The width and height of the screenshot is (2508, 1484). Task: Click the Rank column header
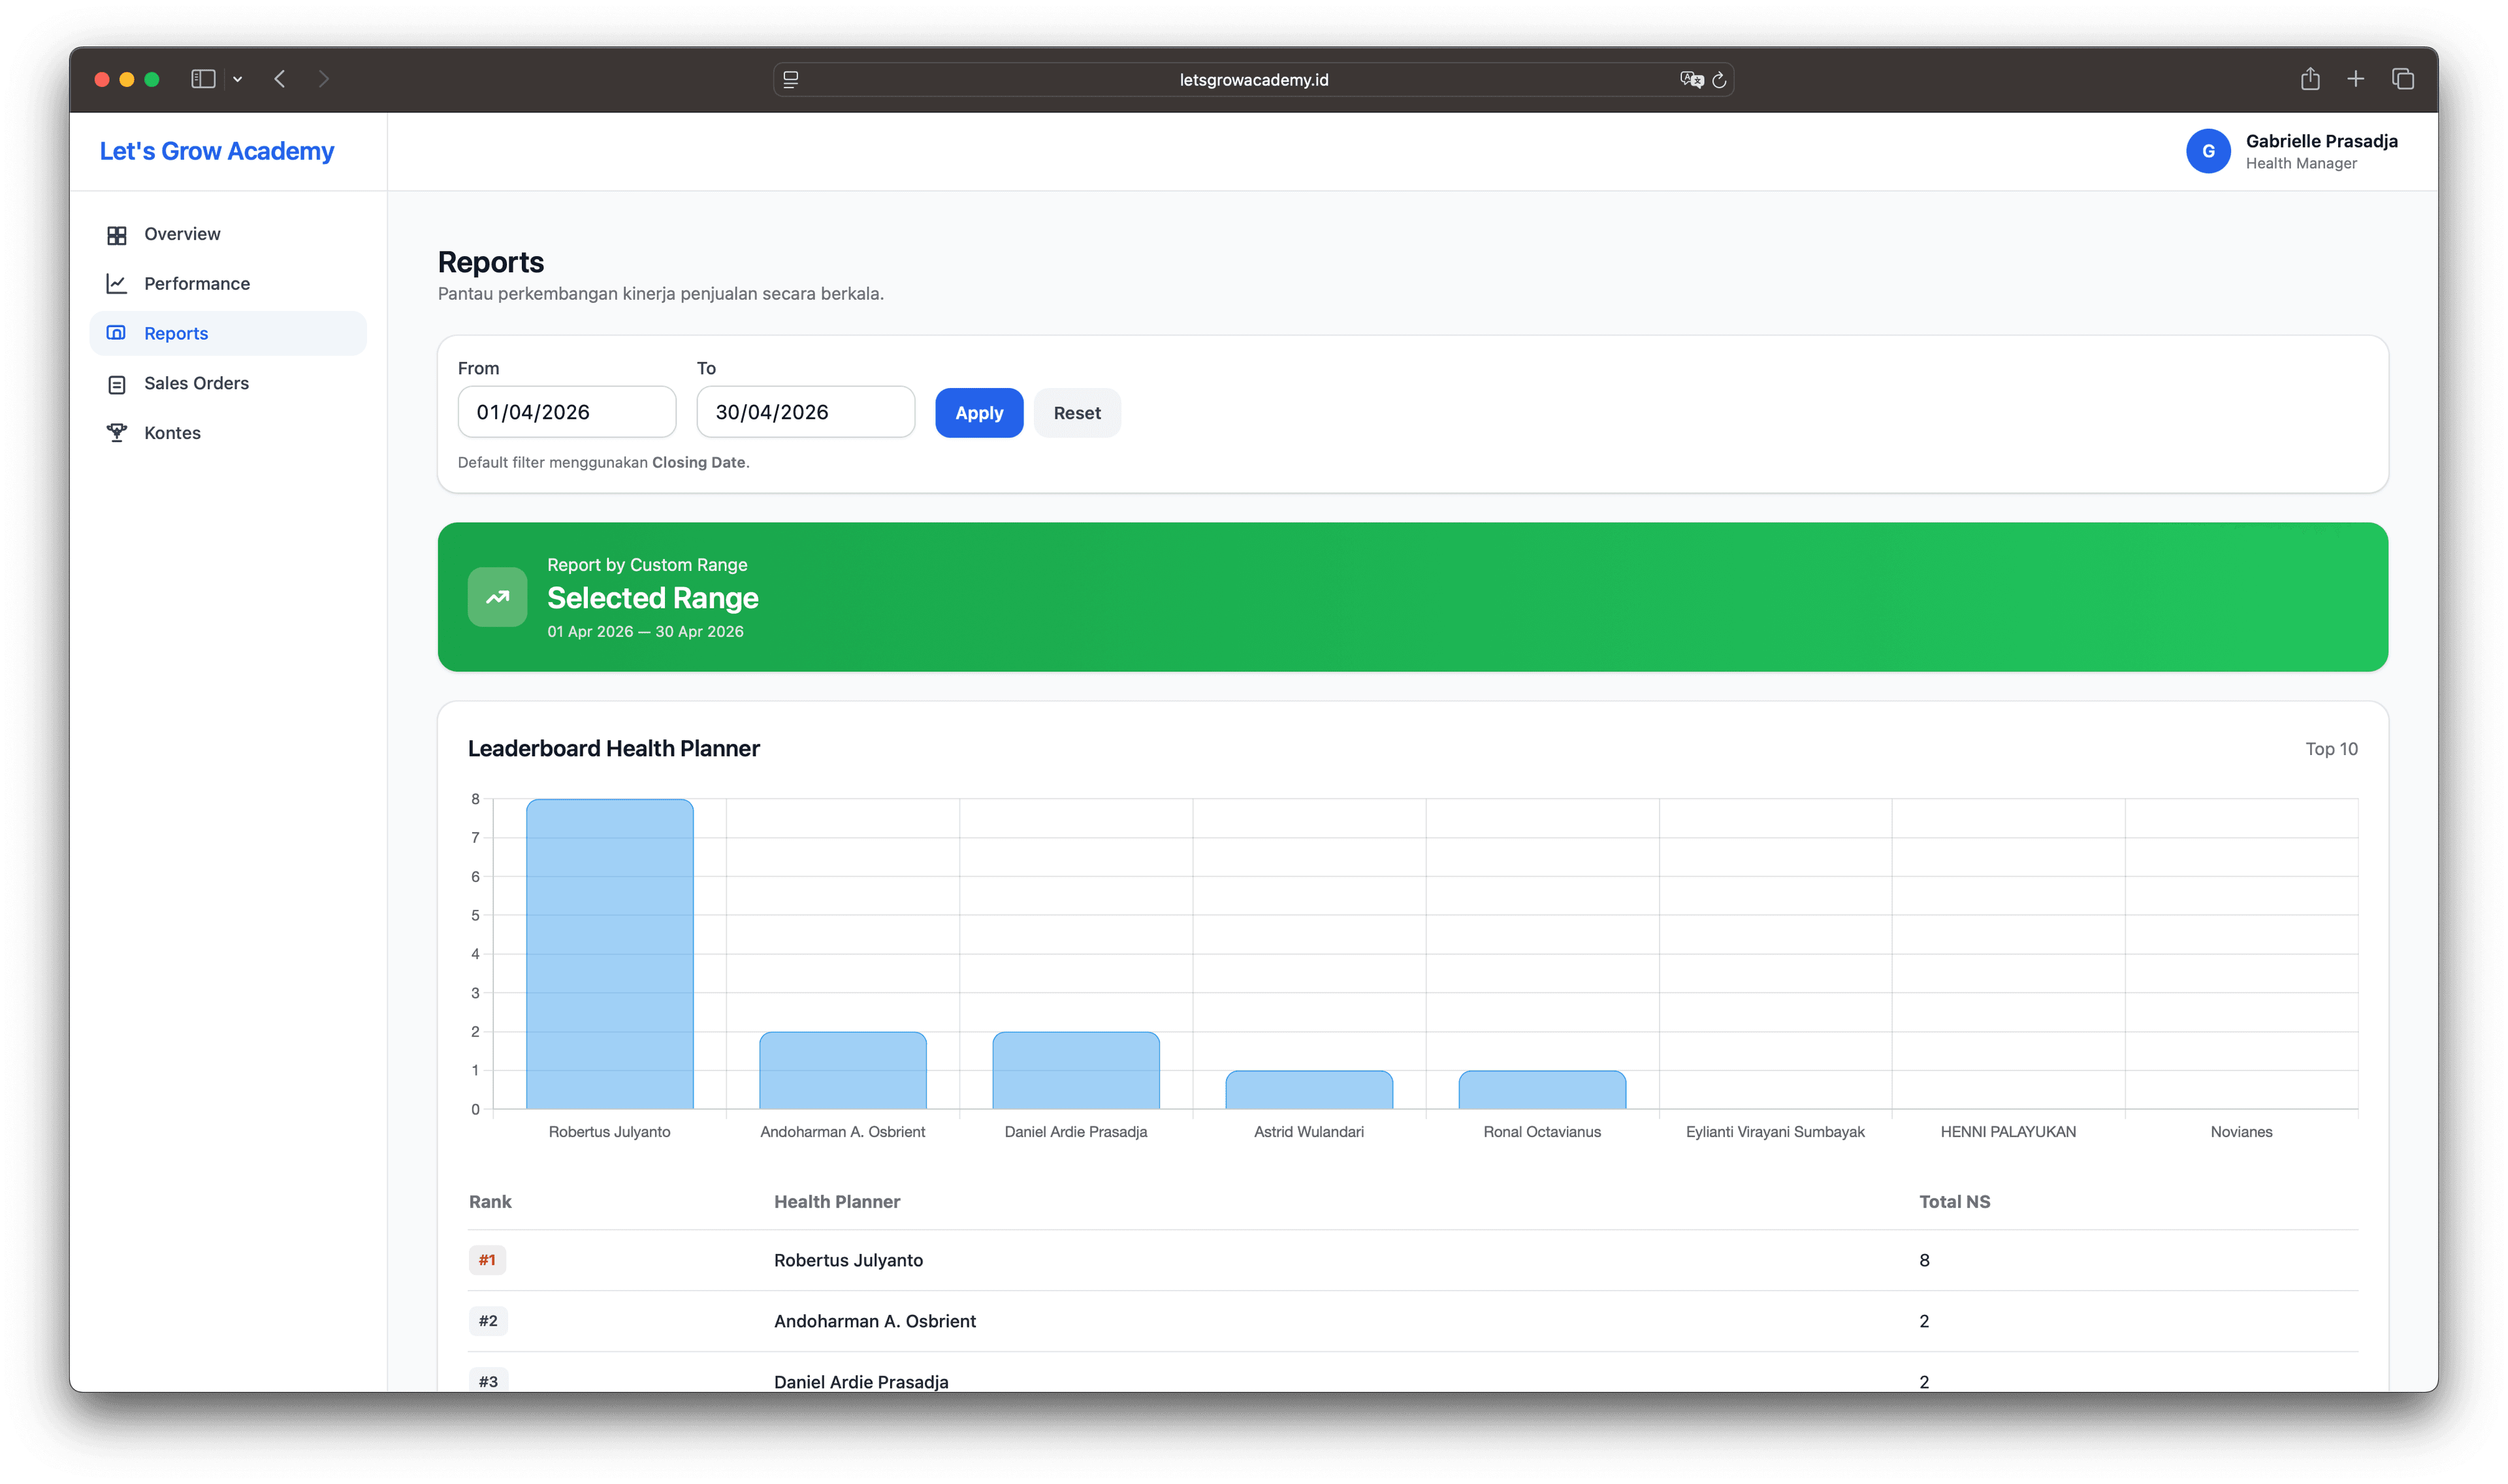coord(490,1202)
